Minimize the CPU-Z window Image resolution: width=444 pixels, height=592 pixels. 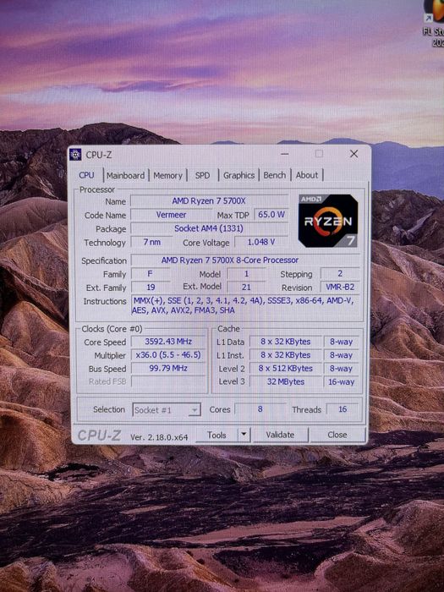[x=285, y=154]
